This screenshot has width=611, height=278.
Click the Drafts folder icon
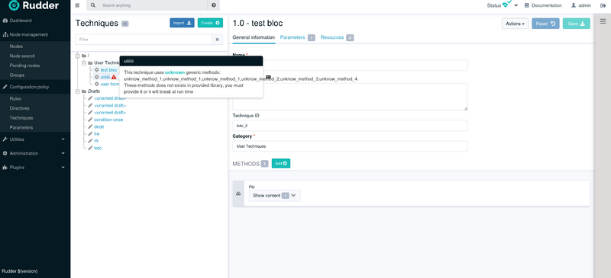(x=84, y=91)
